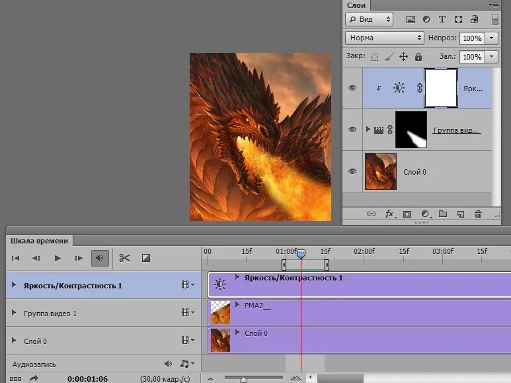511x383 pixels.
Task: Expand PMA2 clip in timeline
Action: 237,305
